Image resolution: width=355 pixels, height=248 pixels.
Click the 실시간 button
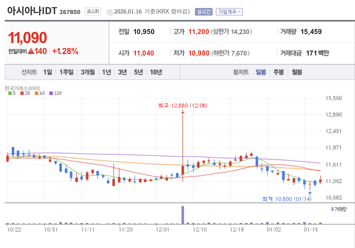pyautogui.click(x=204, y=12)
